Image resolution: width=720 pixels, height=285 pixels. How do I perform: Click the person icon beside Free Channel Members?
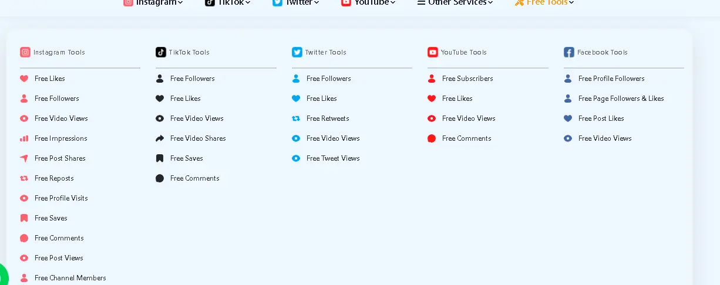click(x=24, y=278)
